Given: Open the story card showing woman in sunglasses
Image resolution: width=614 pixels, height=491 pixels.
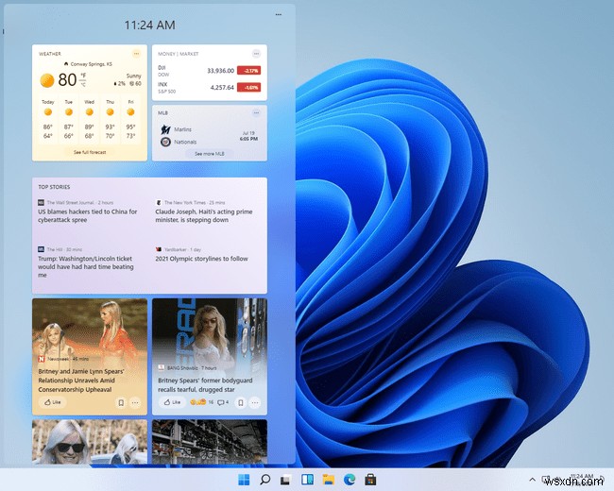Looking at the screenshot, I should 90,442.
